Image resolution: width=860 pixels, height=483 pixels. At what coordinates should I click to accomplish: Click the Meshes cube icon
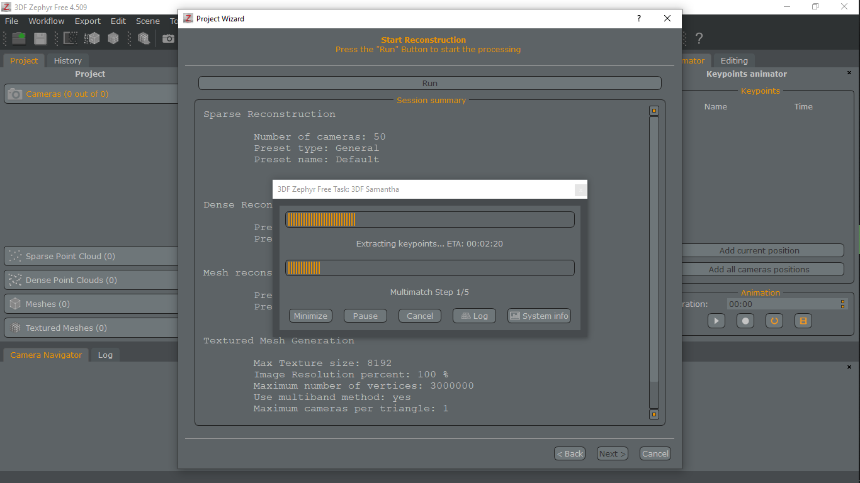point(15,304)
